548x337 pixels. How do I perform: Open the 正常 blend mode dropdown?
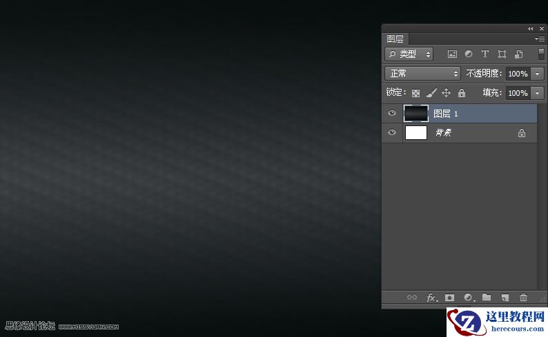422,73
